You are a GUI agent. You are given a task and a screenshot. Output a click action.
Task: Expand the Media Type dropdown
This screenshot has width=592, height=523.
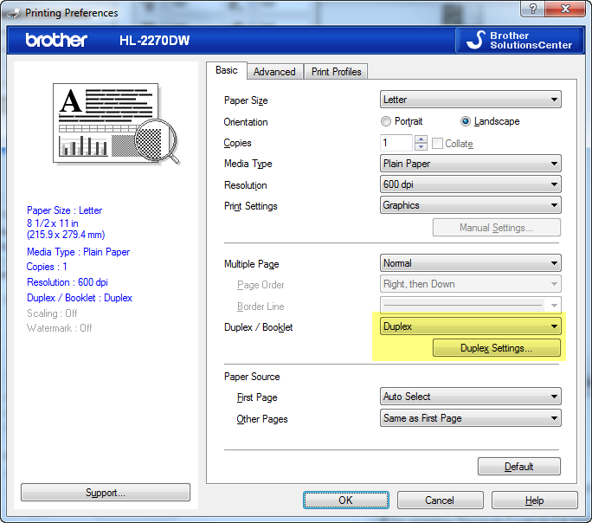pos(470,164)
